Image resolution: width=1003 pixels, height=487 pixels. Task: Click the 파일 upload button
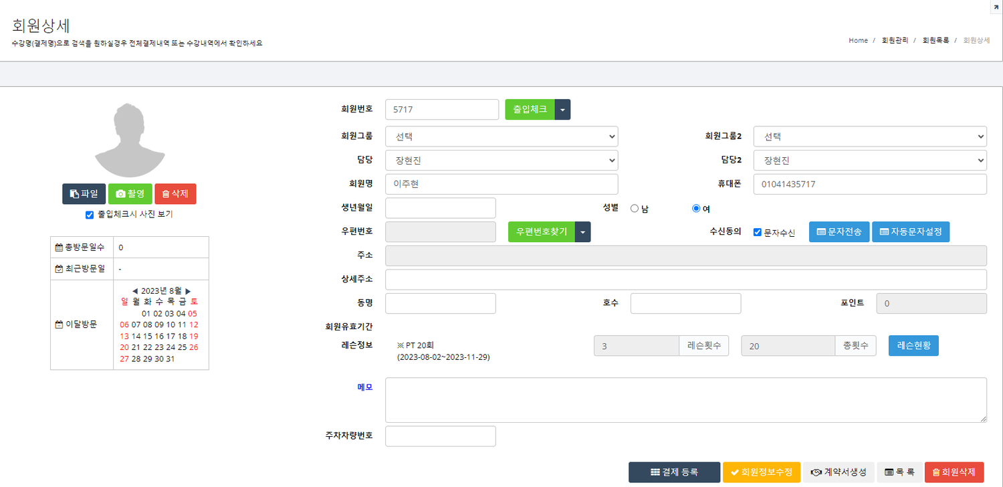tap(84, 194)
